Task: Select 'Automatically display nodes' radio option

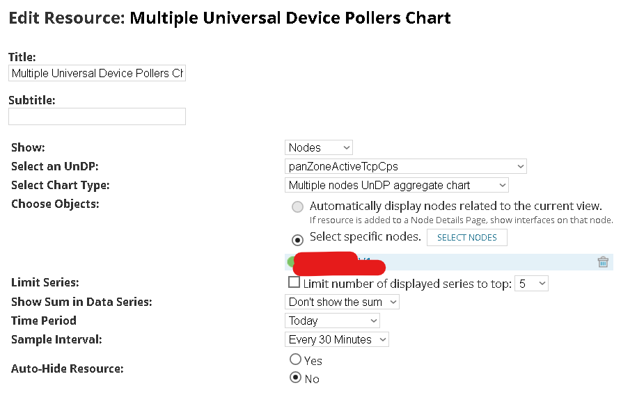Action: point(298,206)
